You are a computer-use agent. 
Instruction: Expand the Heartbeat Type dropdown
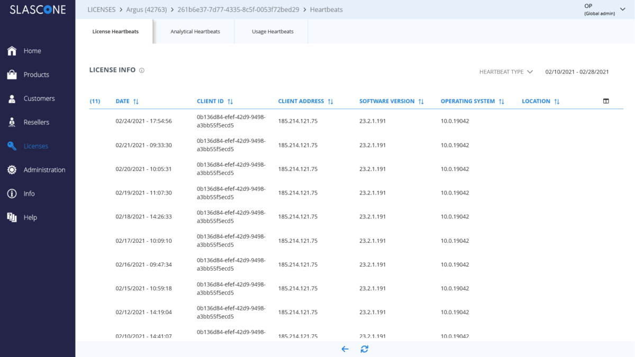pyautogui.click(x=506, y=72)
